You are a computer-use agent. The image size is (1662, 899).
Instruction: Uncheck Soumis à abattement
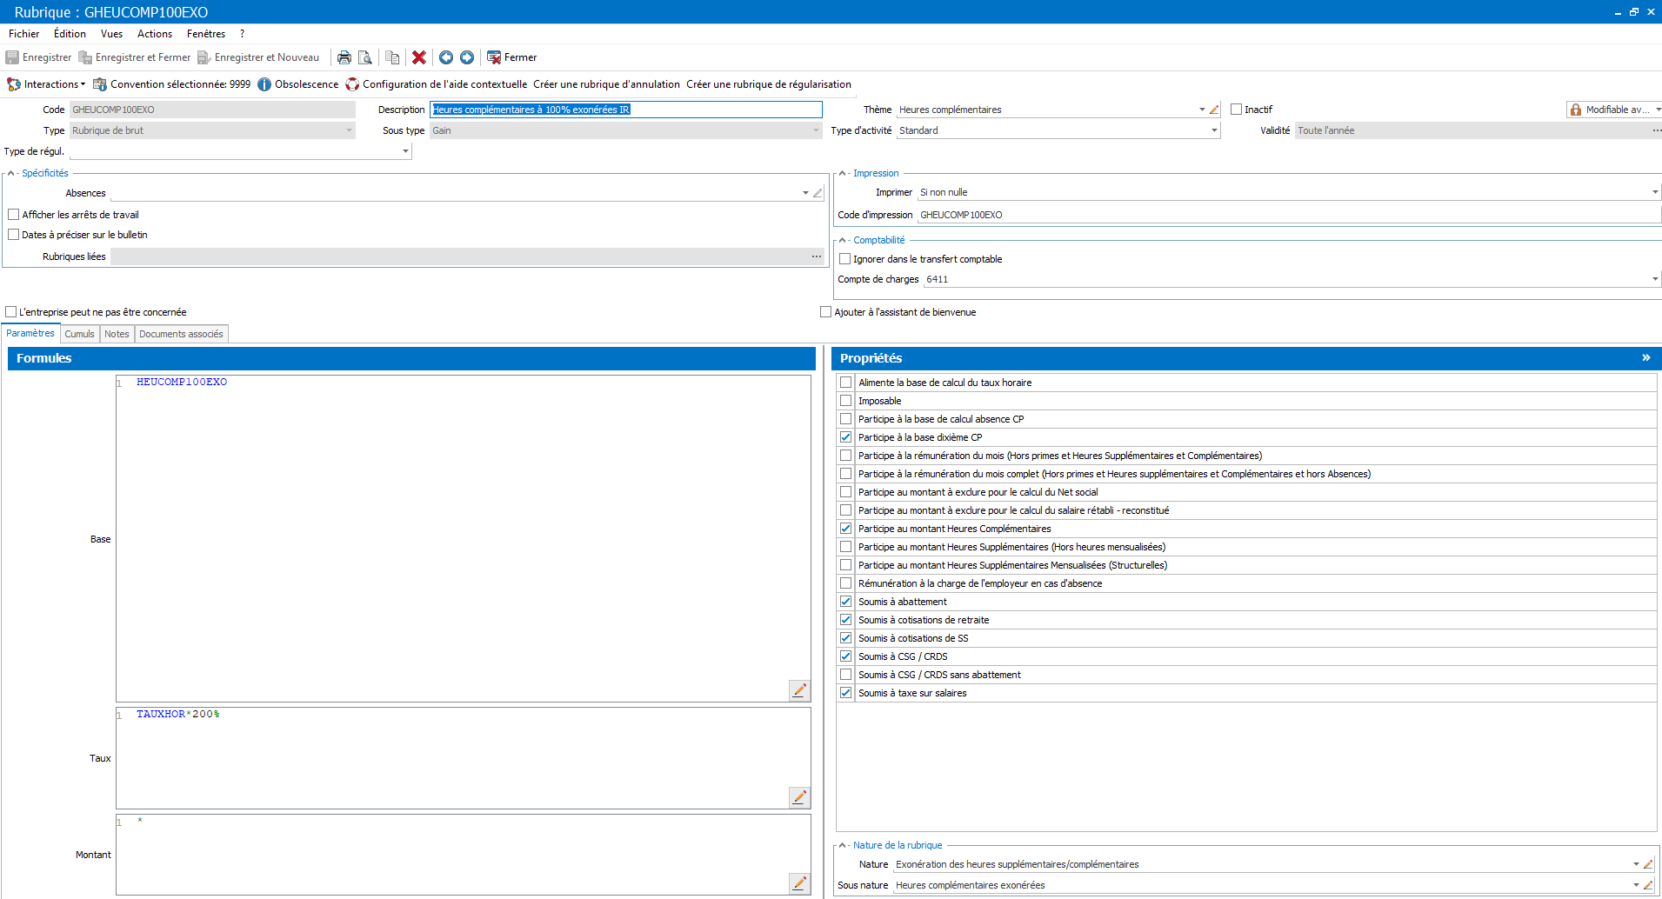click(x=845, y=602)
